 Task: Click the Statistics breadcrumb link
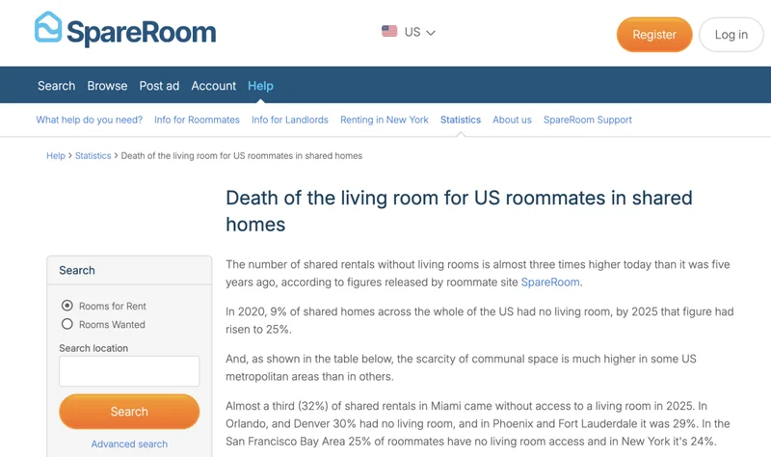pos(93,155)
